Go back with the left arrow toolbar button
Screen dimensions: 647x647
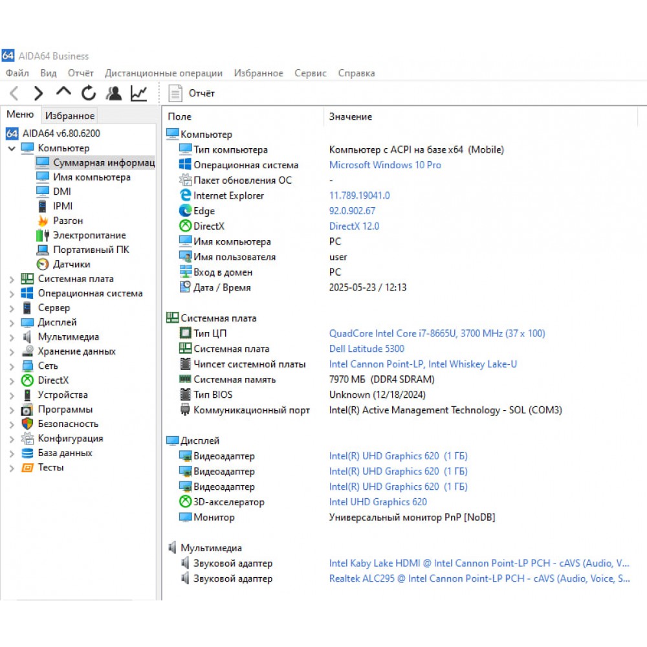coord(14,93)
